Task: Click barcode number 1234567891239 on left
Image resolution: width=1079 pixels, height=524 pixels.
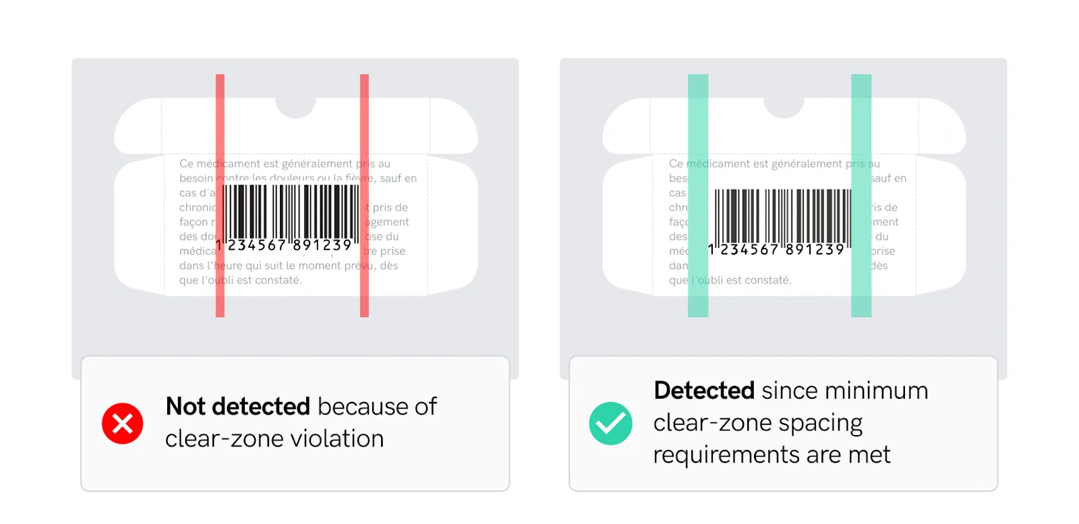Action: tap(284, 245)
